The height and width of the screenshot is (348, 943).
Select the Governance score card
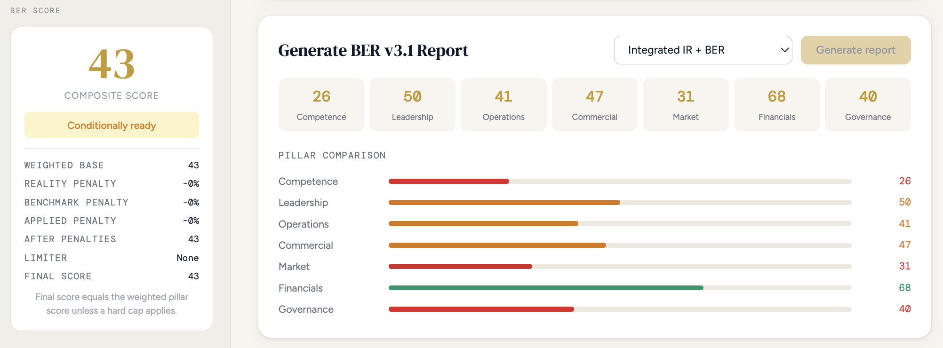[868, 104]
